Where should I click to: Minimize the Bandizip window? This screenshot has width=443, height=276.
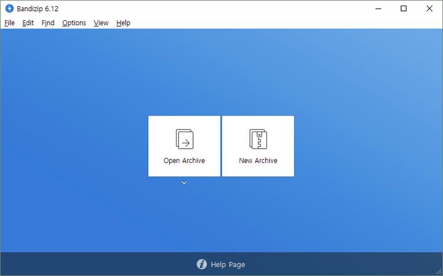(x=378, y=9)
